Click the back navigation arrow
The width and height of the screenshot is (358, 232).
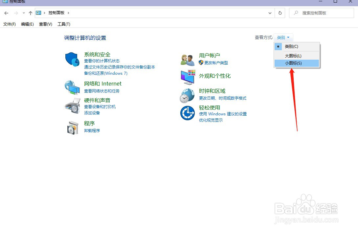point(6,13)
